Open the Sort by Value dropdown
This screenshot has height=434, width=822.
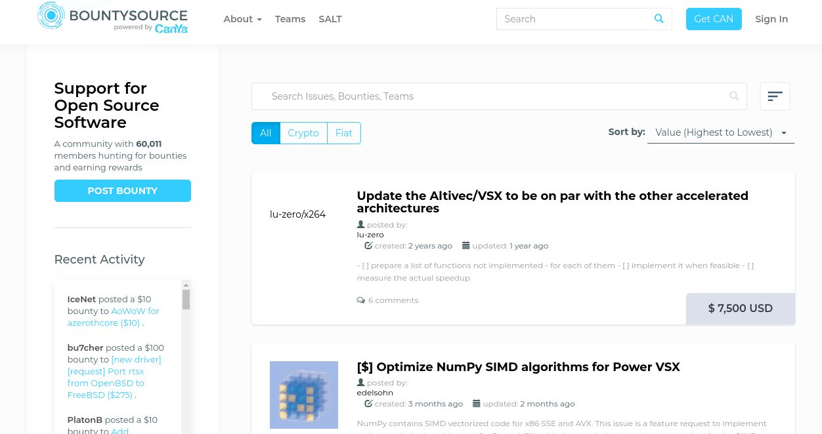coord(720,132)
